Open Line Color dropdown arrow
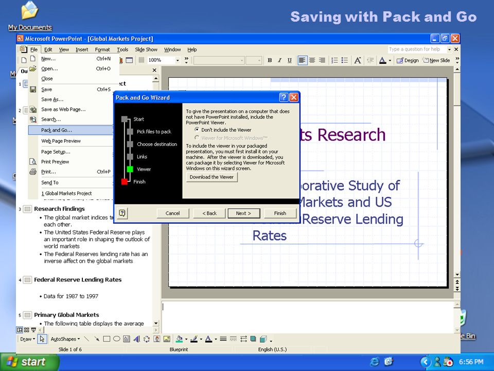The image size is (494, 371). (201, 340)
